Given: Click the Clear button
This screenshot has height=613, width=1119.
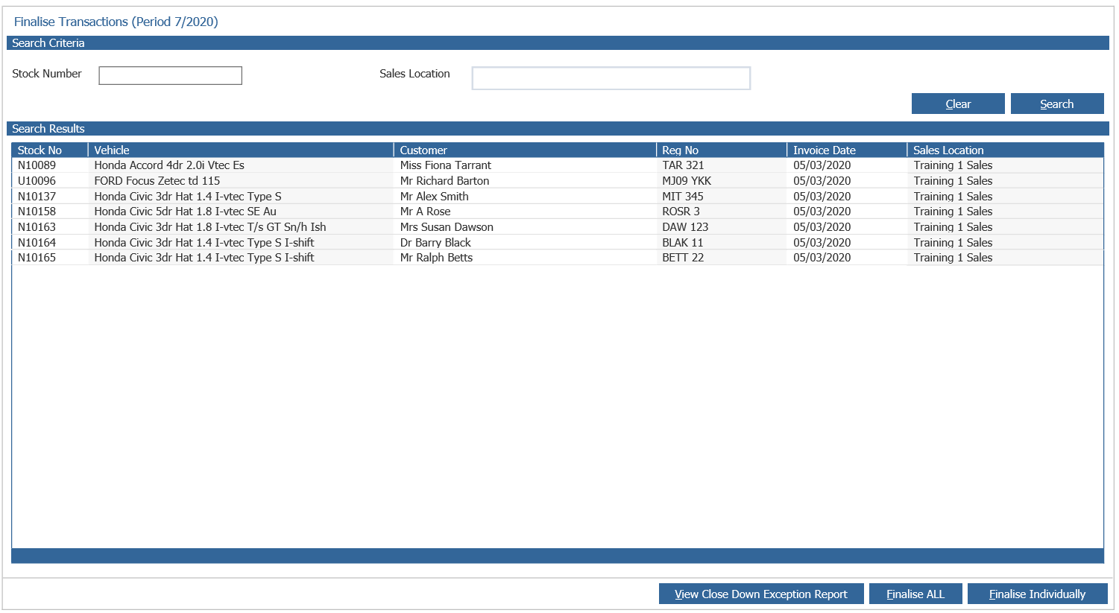Looking at the screenshot, I should point(958,104).
